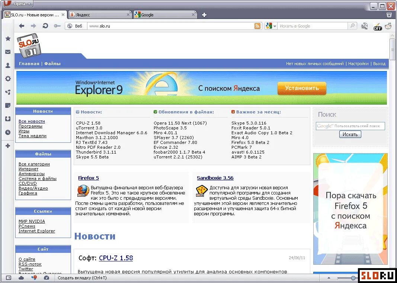Open the МИР NVIDIA link
Image resolution: width=397 pixels, height=283 pixels.
32,221
